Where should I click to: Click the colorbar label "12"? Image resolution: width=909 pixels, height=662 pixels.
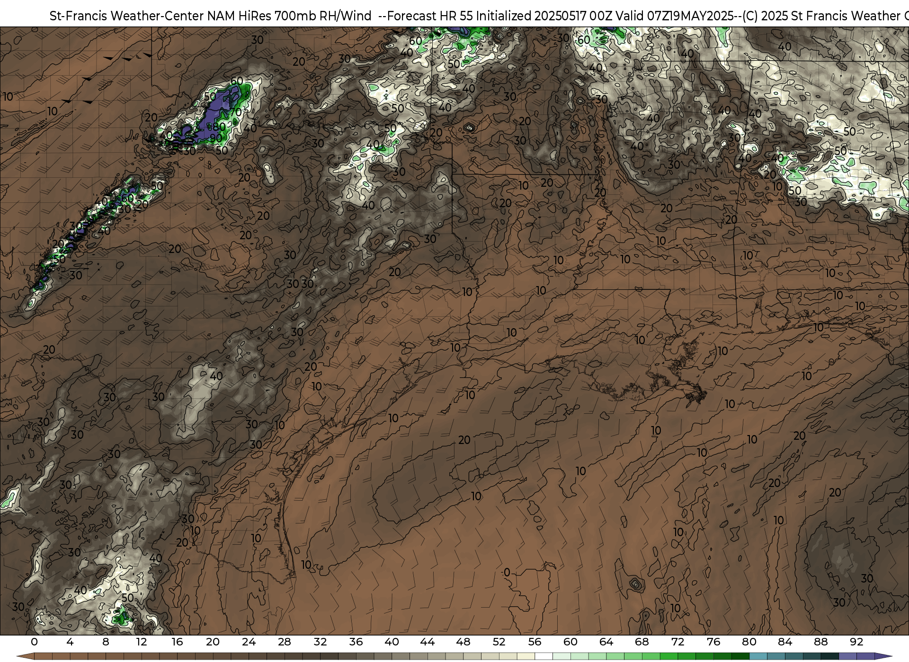tap(142, 642)
